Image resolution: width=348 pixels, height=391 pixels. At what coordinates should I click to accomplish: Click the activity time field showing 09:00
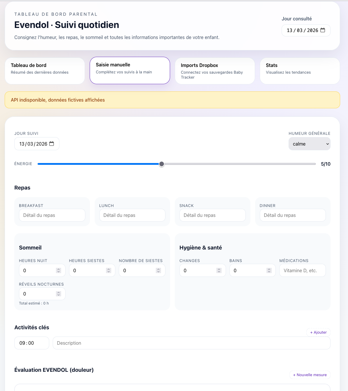(x=31, y=343)
